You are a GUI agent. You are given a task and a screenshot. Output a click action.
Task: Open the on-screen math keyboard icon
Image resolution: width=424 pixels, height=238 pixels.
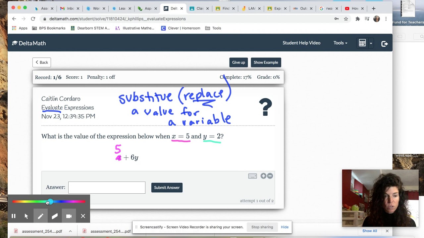pos(252,176)
